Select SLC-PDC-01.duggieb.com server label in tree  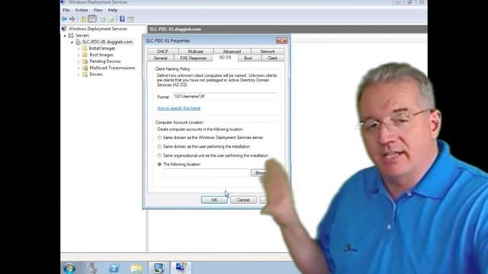pos(108,42)
